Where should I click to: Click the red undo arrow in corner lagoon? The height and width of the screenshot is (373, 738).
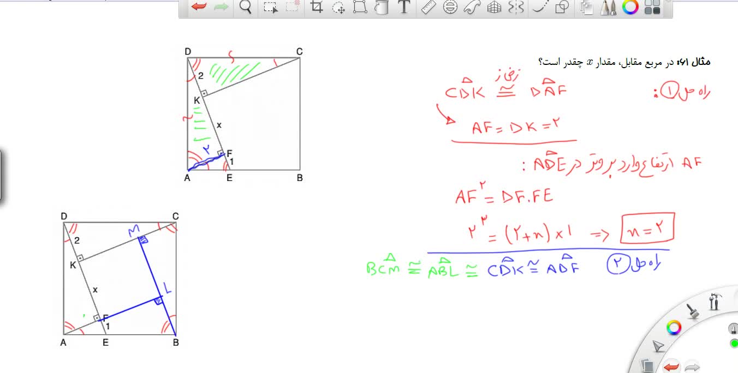click(671, 367)
